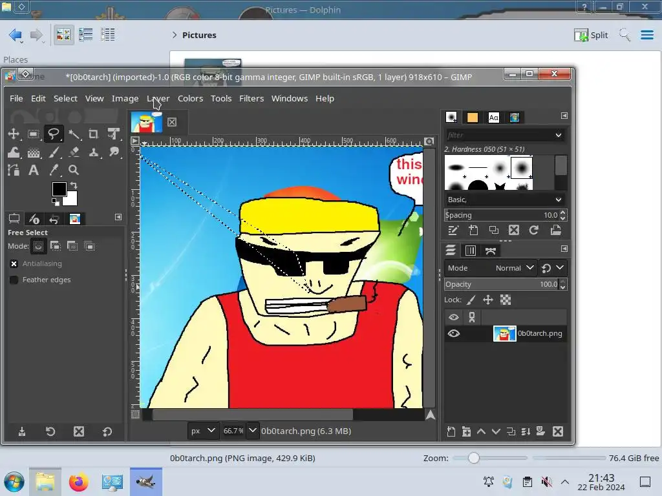Save tool preset in tool options
Image resolution: width=662 pixels, height=496 pixels.
point(22,431)
